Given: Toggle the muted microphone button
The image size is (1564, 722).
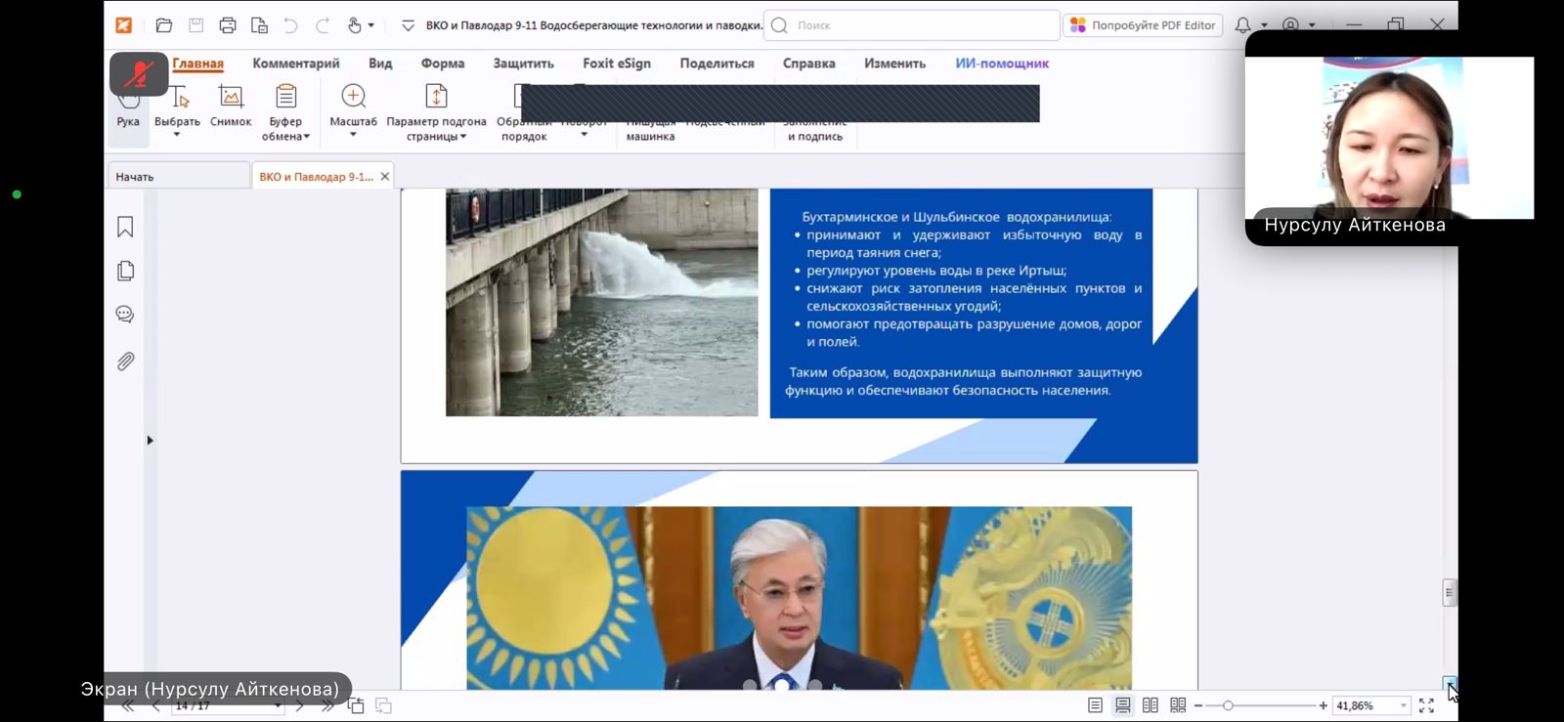Looking at the screenshot, I should (139, 73).
